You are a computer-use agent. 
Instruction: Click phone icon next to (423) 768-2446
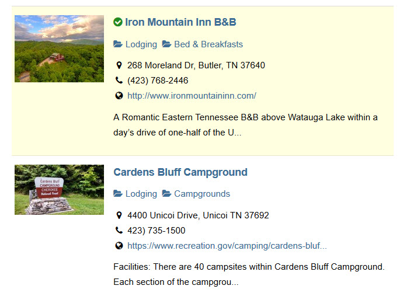coord(119,81)
